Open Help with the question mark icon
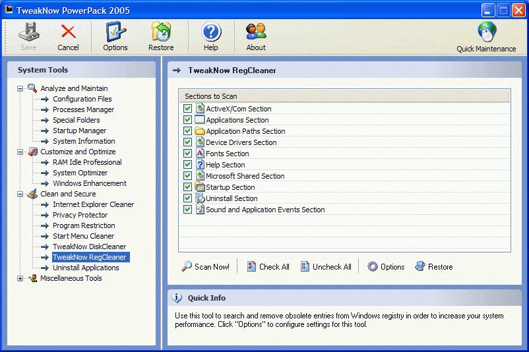The image size is (529, 352). (211, 32)
